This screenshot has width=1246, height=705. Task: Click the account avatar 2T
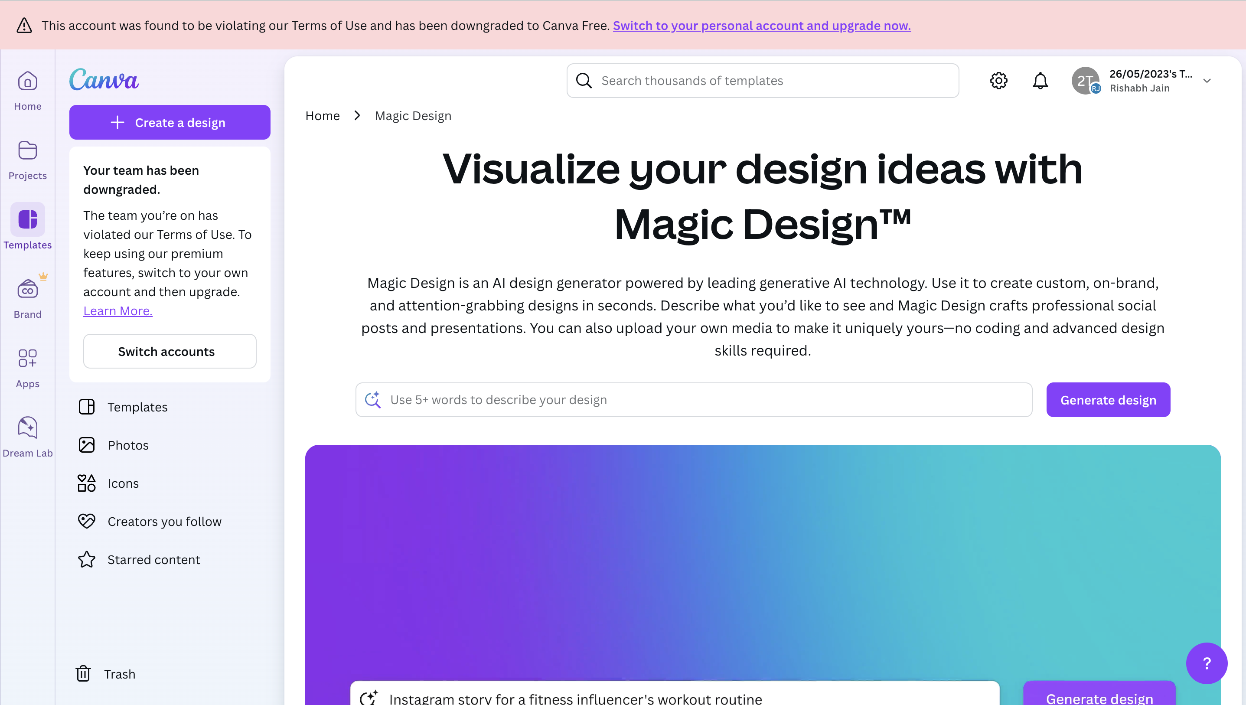(1086, 80)
